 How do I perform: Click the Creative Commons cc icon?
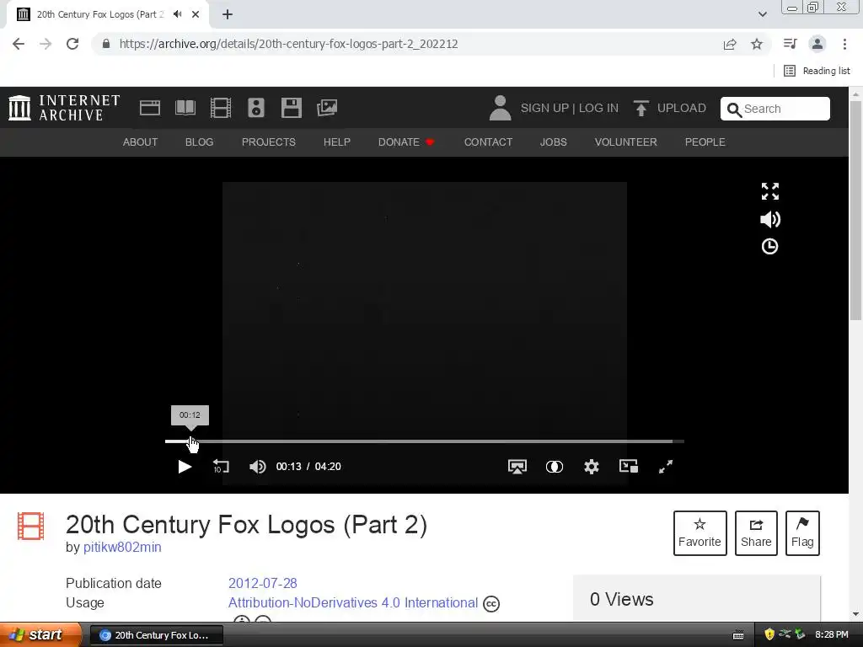491,604
